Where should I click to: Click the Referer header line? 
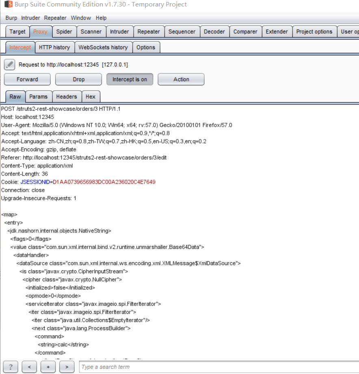tap(84, 158)
